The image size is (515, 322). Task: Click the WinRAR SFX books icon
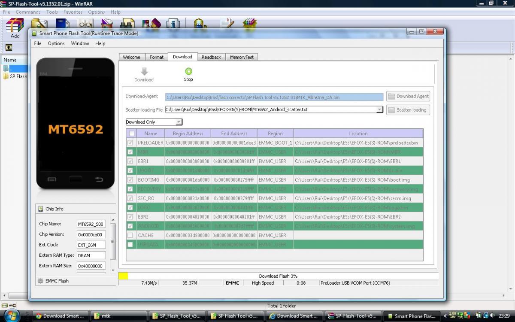[249, 24]
